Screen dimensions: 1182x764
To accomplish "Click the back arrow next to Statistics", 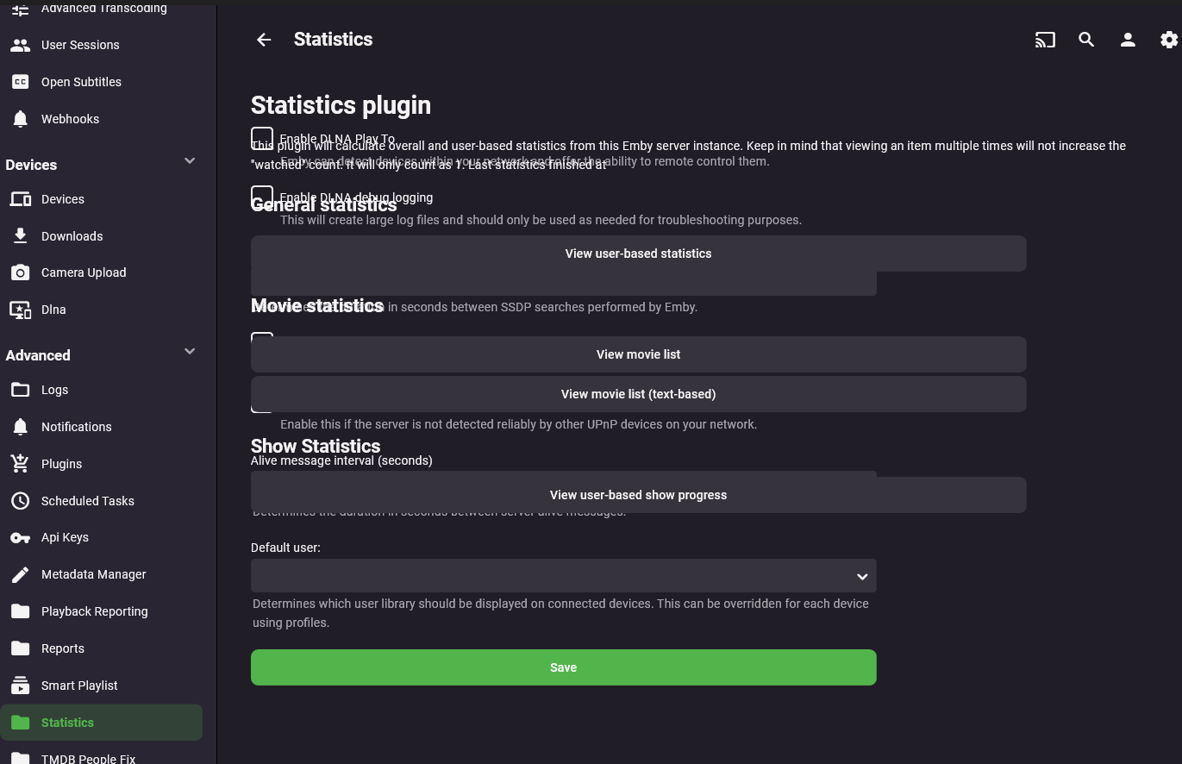I will tap(264, 40).
